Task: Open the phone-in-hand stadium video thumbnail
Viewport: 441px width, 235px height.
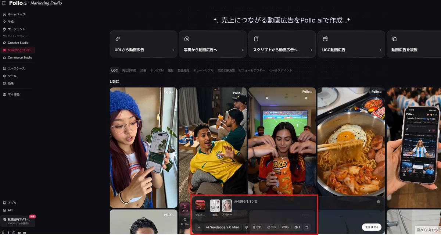Action: [414, 147]
